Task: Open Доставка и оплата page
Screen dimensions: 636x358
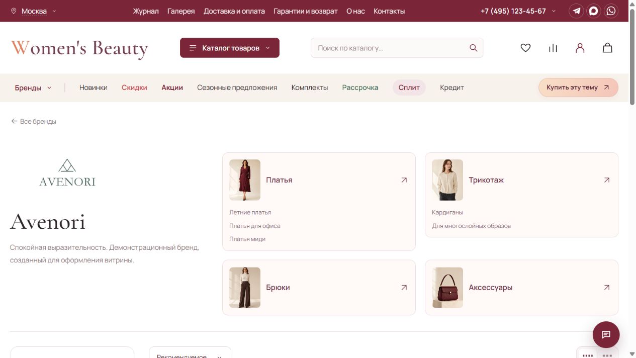Action: tap(234, 11)
